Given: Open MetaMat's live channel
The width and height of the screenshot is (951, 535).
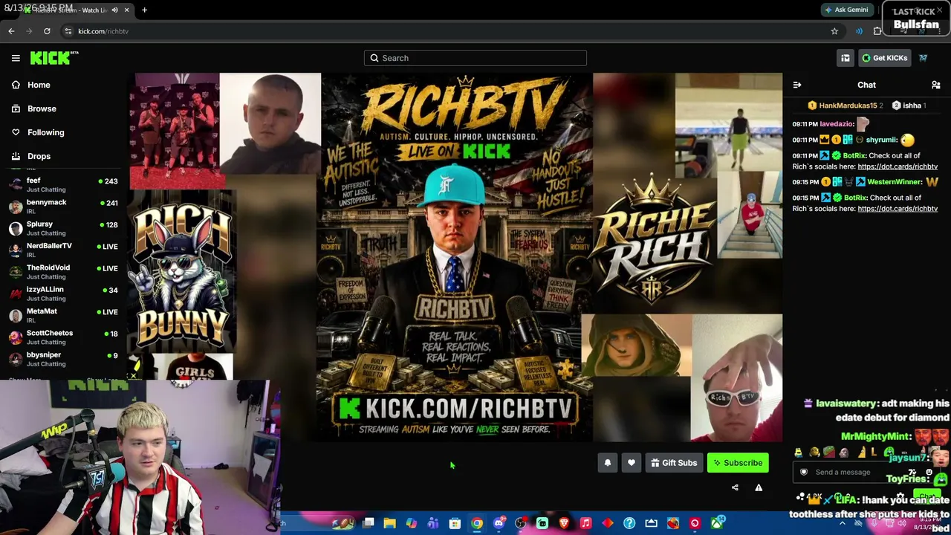Looking at the screenshot, I should coord(64,315).
